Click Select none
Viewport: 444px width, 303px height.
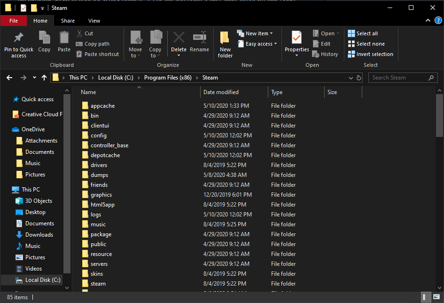click(366, 44)
